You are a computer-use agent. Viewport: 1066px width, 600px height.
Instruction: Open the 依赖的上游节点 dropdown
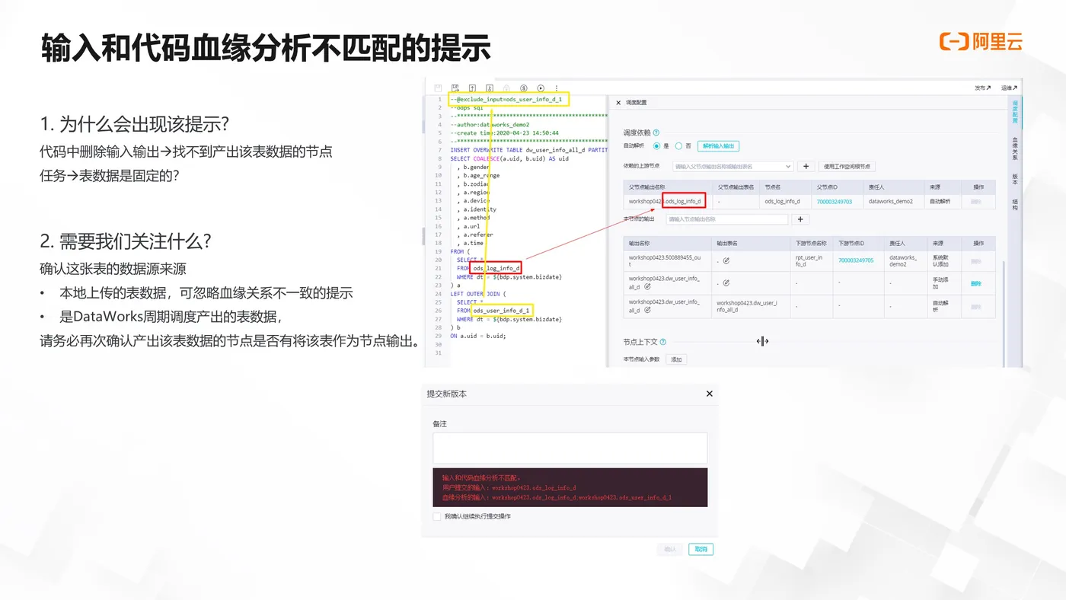[732, 166]
